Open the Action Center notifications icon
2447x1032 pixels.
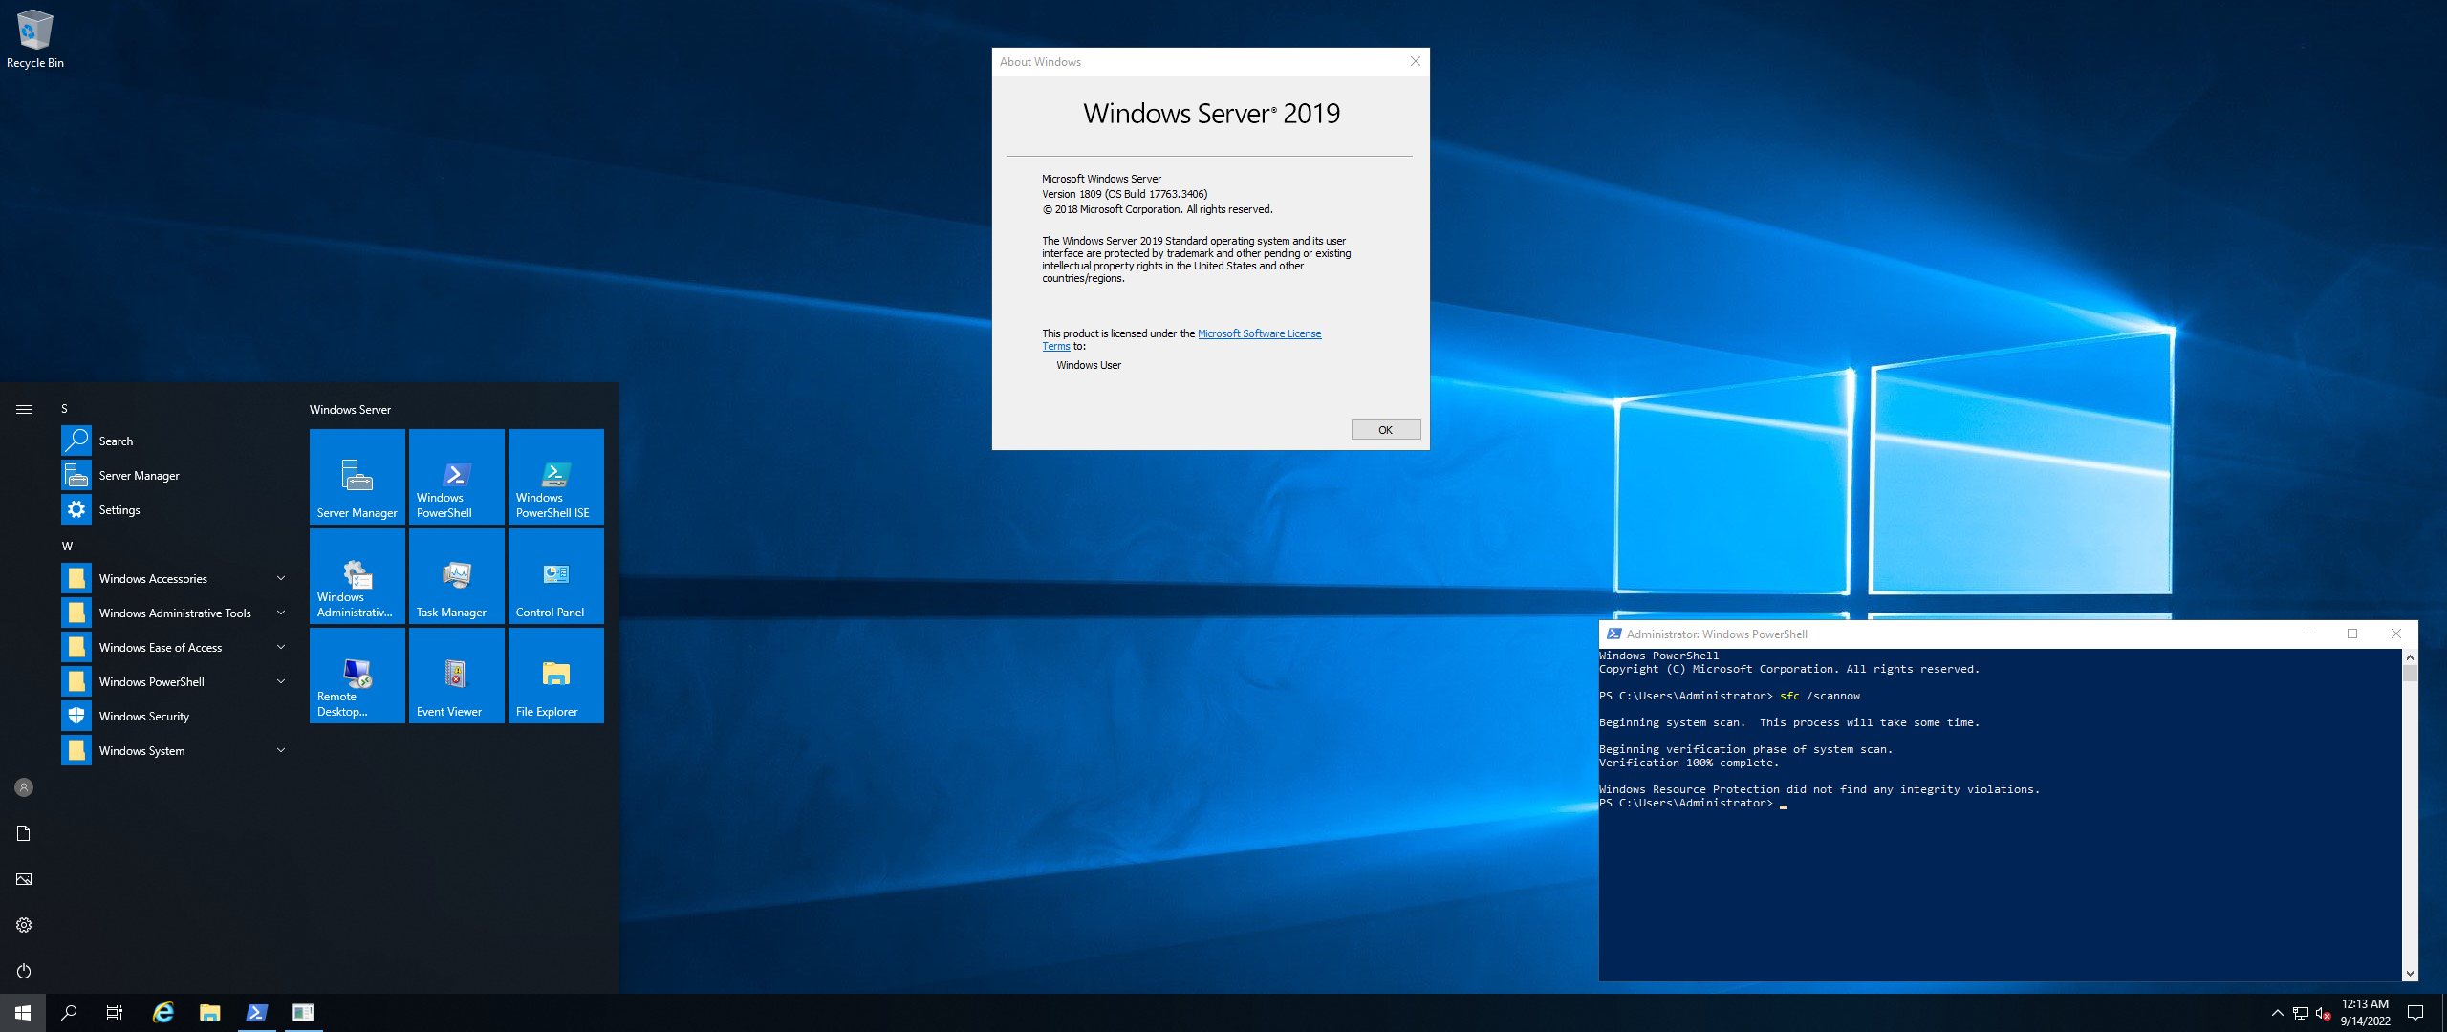(x=2415, y=1013)
